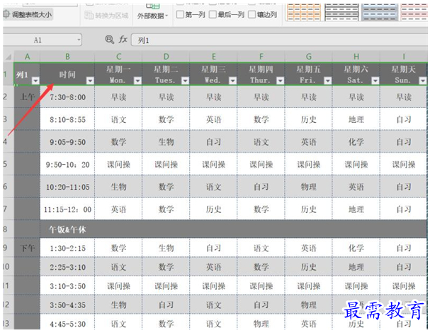
Task: Enable the 第一列 first column checkbox
Action: pyautogui.click(x=180, y=15)
